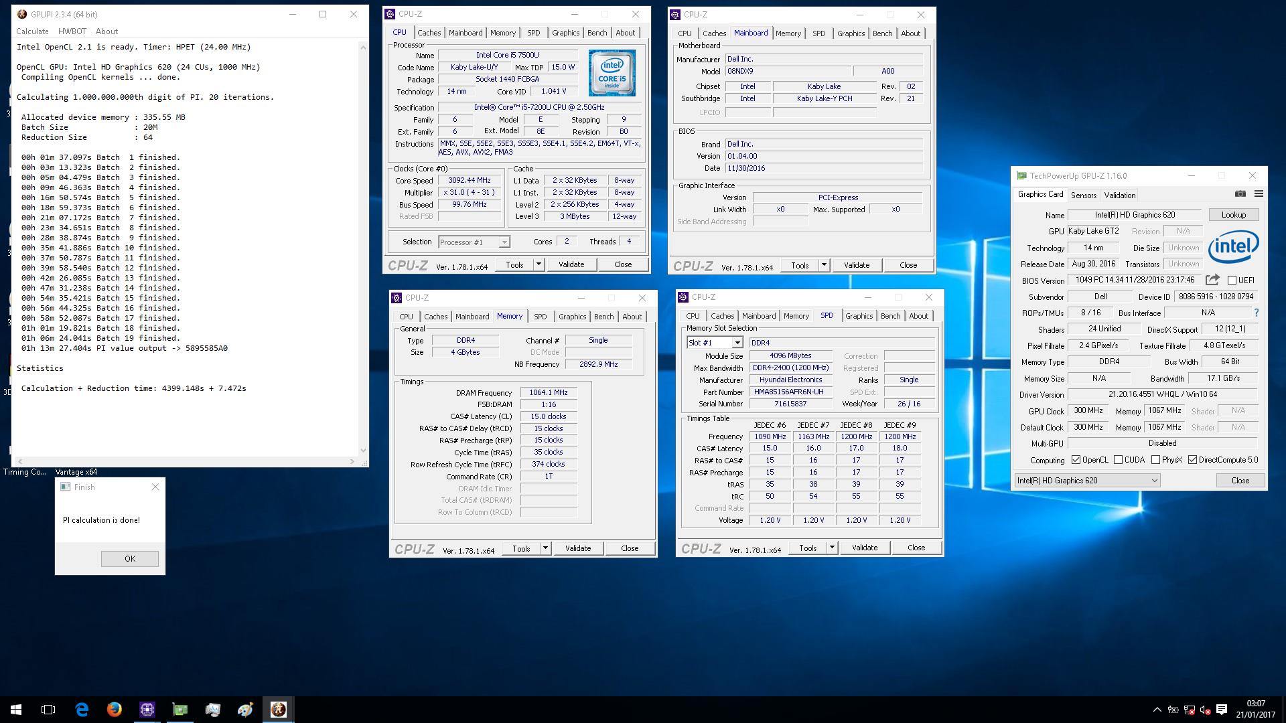Click the GPUPI taskbar icon
The height and width of the screenshot is (723, 1286).
point(279,710)
